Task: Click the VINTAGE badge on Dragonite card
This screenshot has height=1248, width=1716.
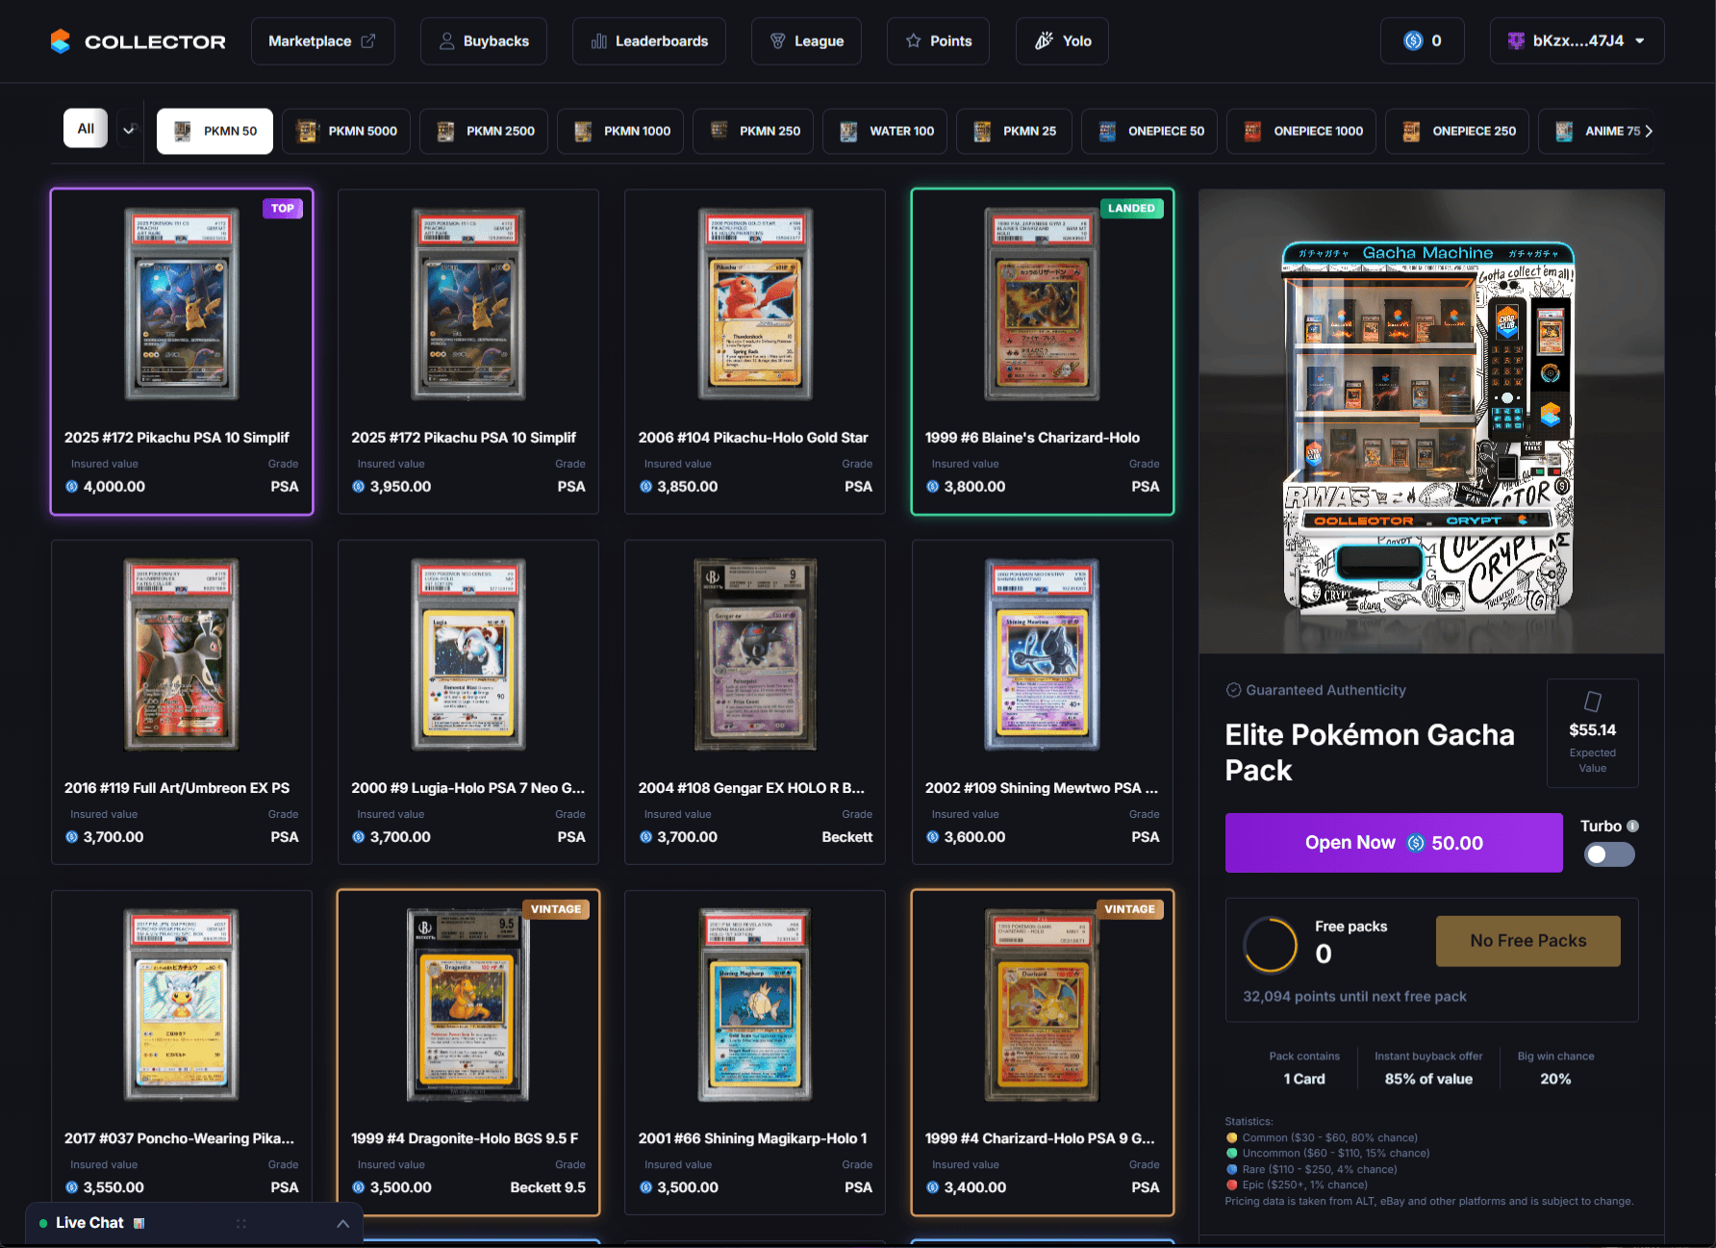Action: click(556, 909)
